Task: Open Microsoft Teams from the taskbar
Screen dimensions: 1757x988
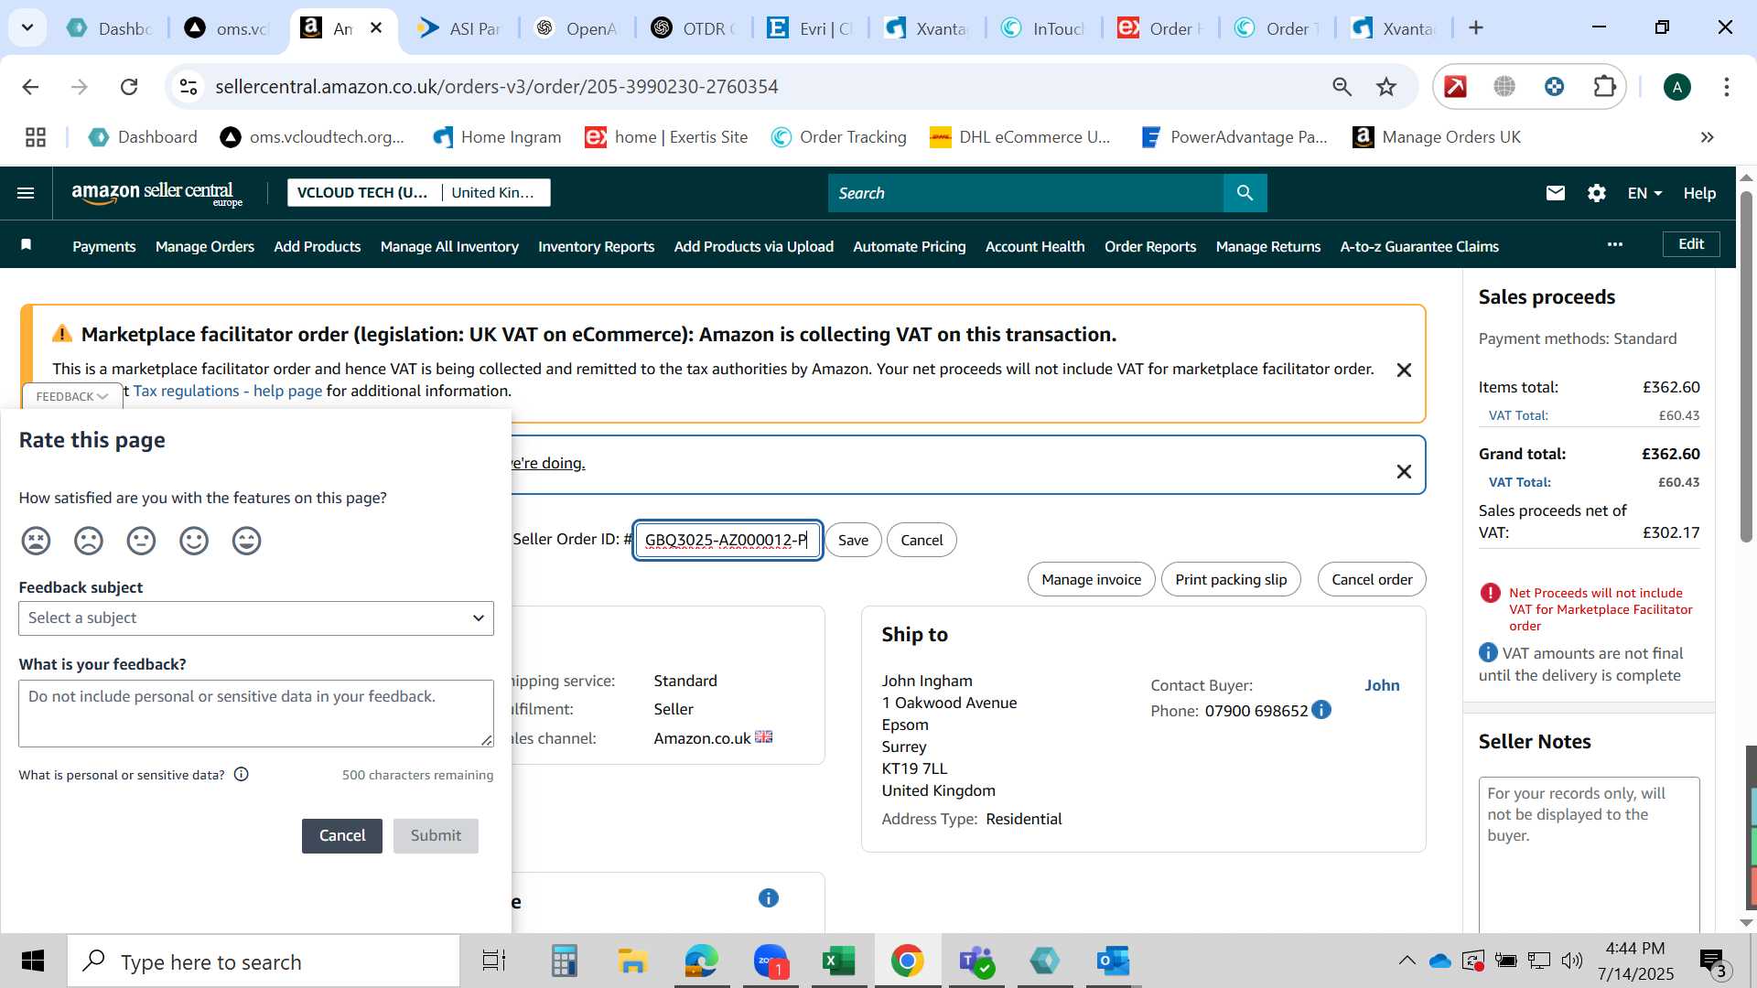Action: click(976, 961)
